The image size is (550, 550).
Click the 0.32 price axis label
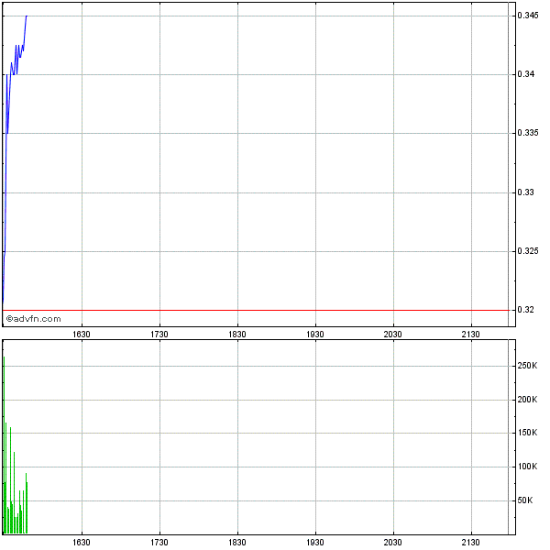click(x=525, y=310)
